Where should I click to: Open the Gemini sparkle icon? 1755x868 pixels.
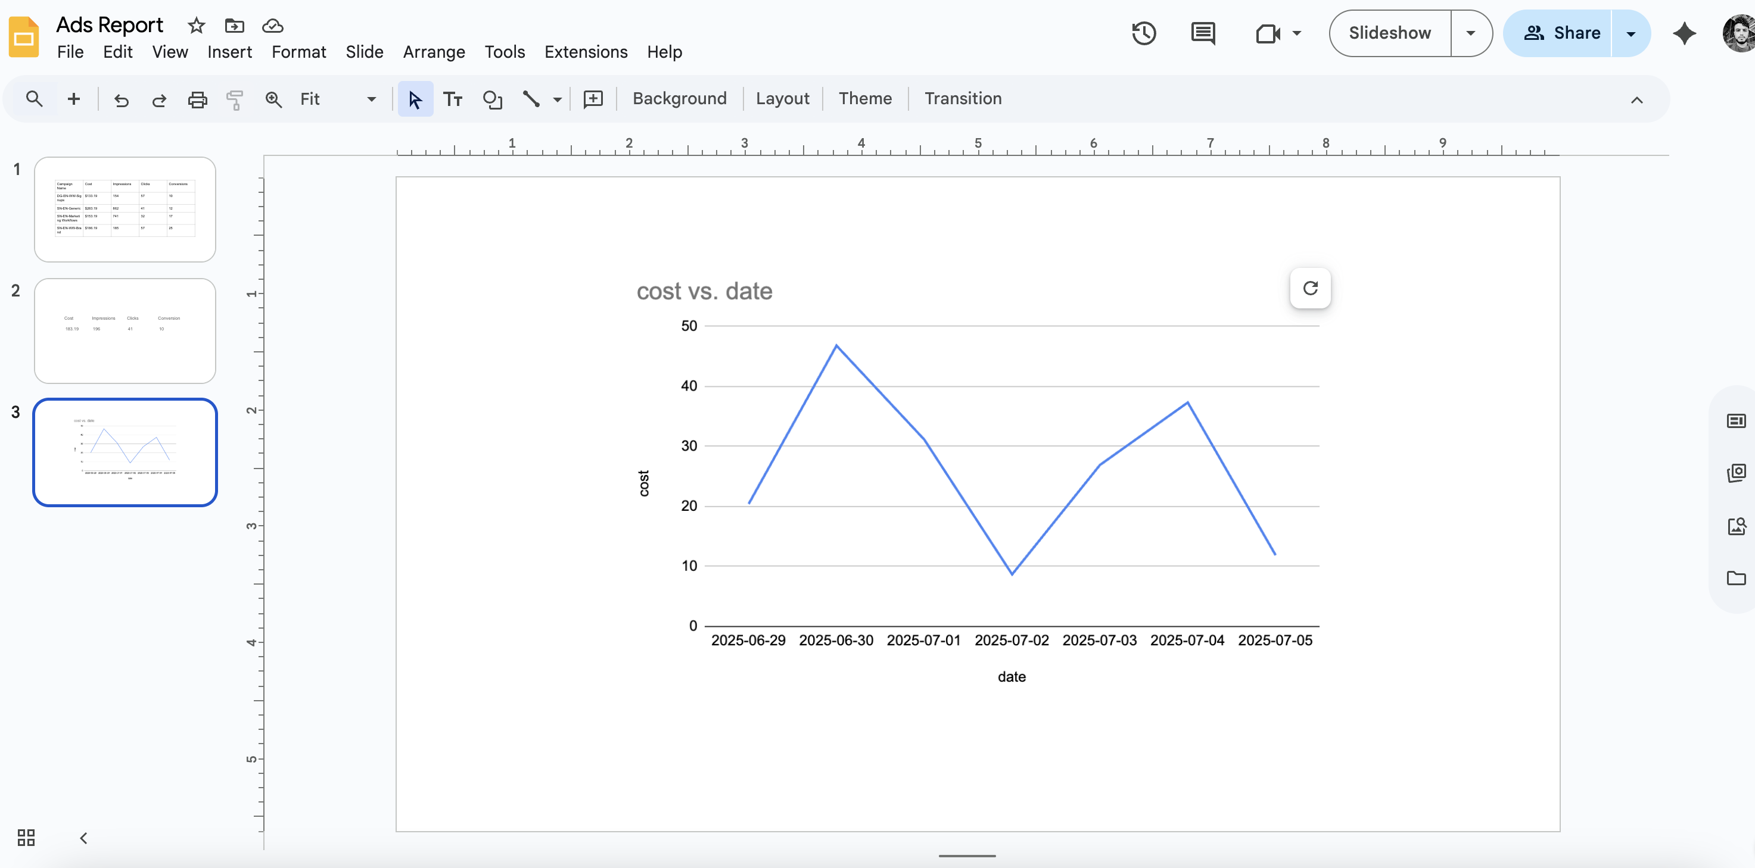[1684, 33]
